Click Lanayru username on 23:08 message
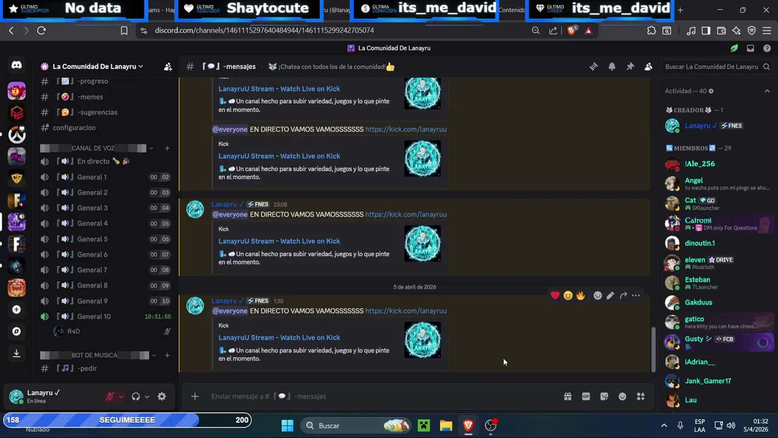This screenshot has width=778, height=438. [x=224, y=204]
